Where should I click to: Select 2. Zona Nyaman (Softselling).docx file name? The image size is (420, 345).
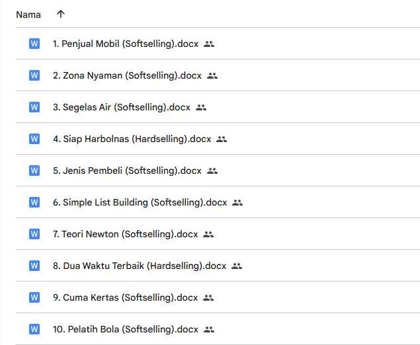tap(127, 76)
